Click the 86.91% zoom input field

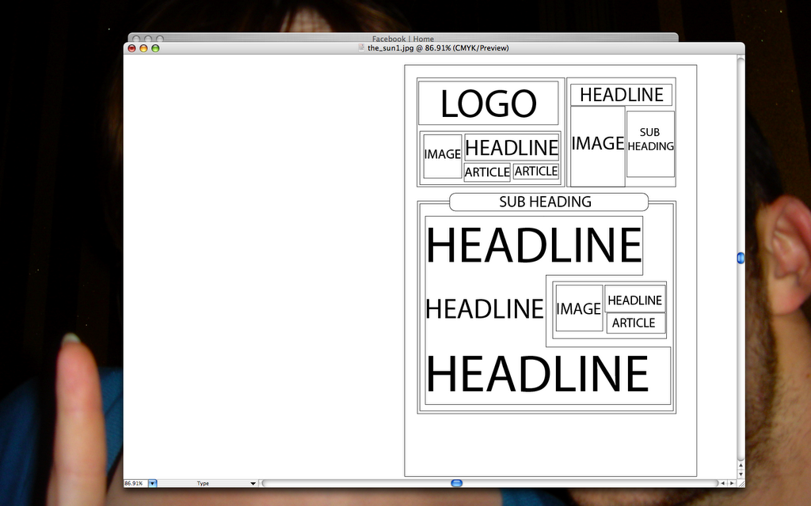[x=135, y=484]
